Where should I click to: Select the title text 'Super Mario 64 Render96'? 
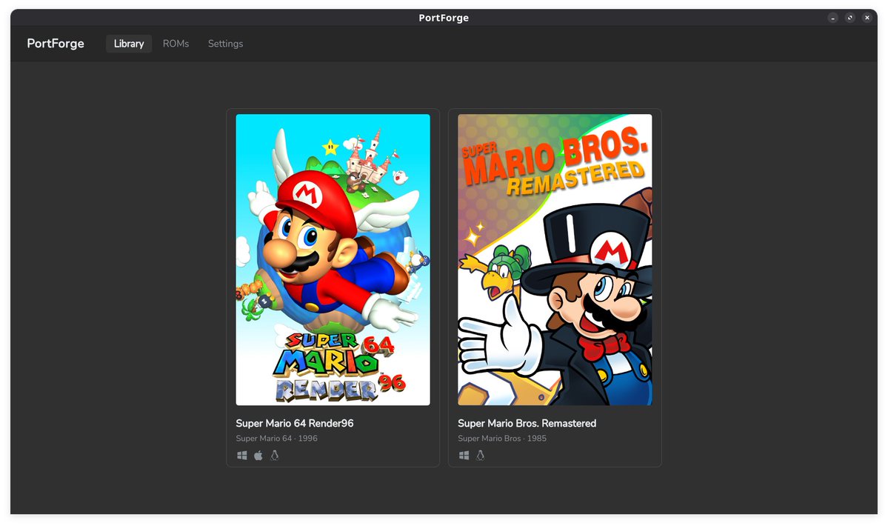click(x=295, y=424)
